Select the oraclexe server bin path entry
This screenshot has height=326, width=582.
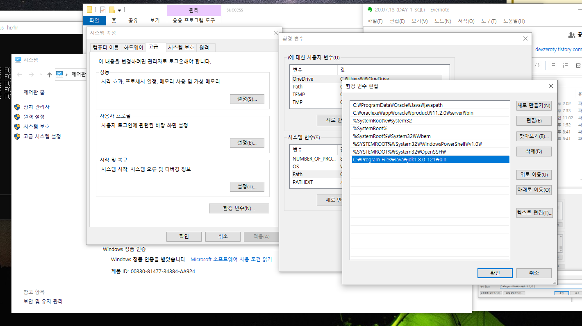[x=430, y=113]
